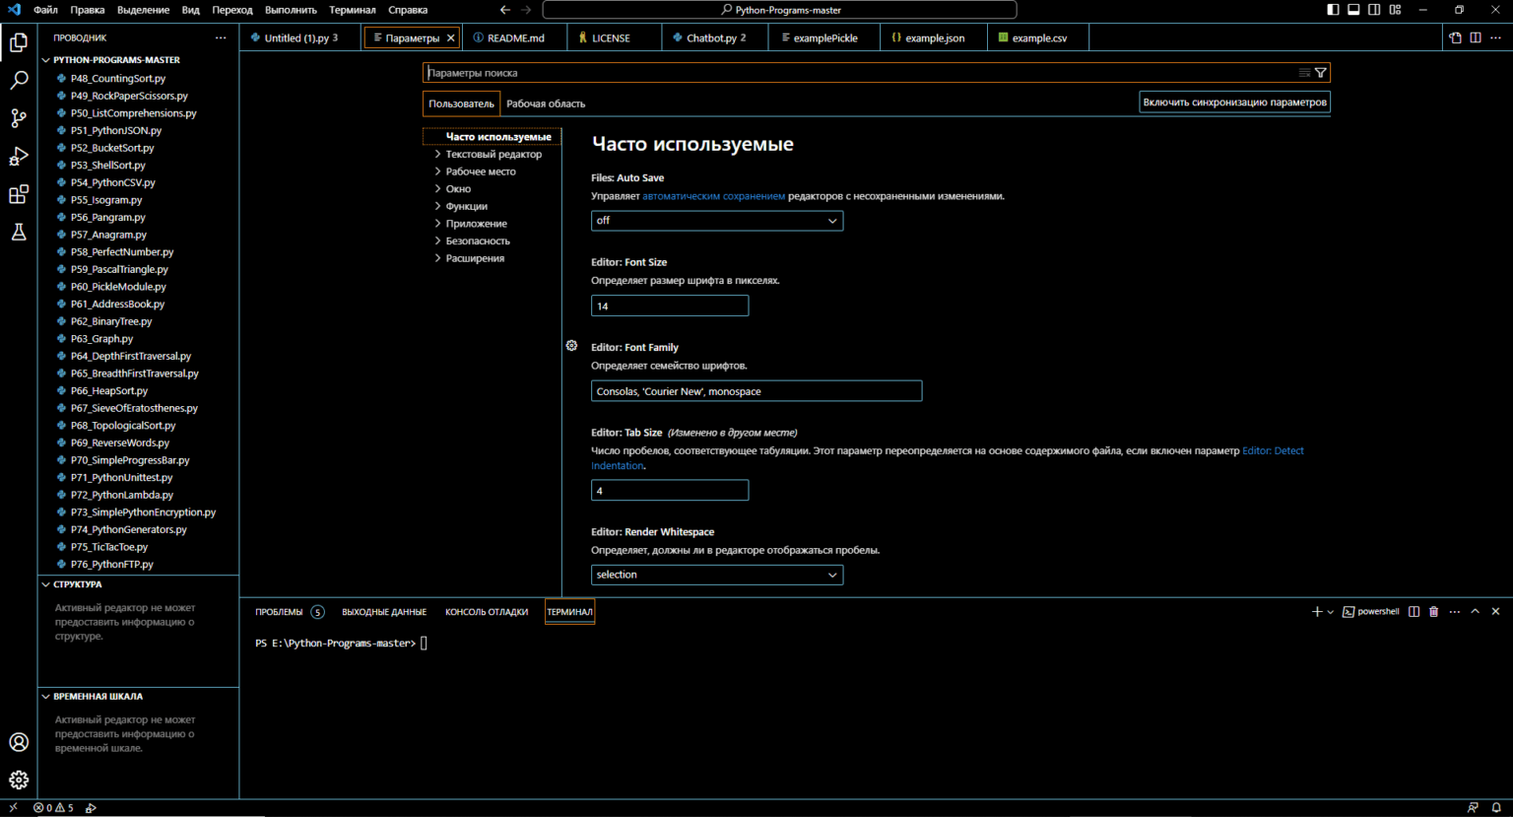
Task: Toggle secondary side bar layout button
Action: tap(1374, 10)
